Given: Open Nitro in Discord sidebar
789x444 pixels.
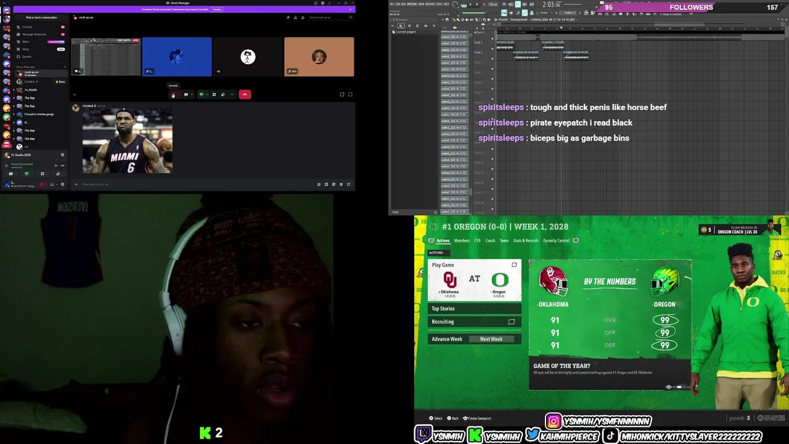Looking at the screenshot, I should point(40,41).
